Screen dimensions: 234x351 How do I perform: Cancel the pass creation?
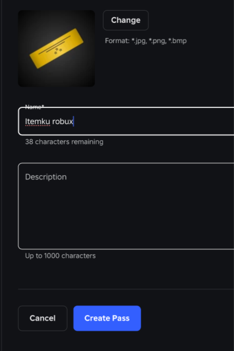43,318
